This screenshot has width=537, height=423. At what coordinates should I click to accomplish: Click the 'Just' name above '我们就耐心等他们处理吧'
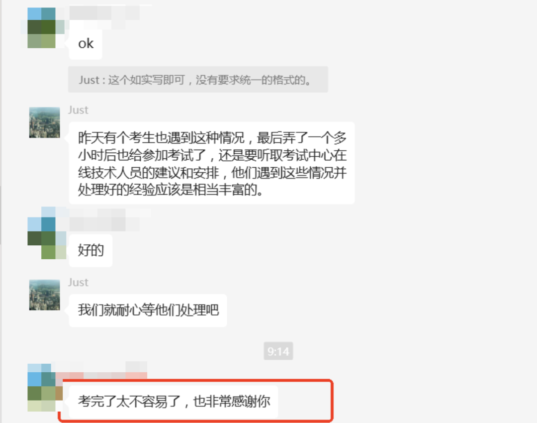click(78, 283)
